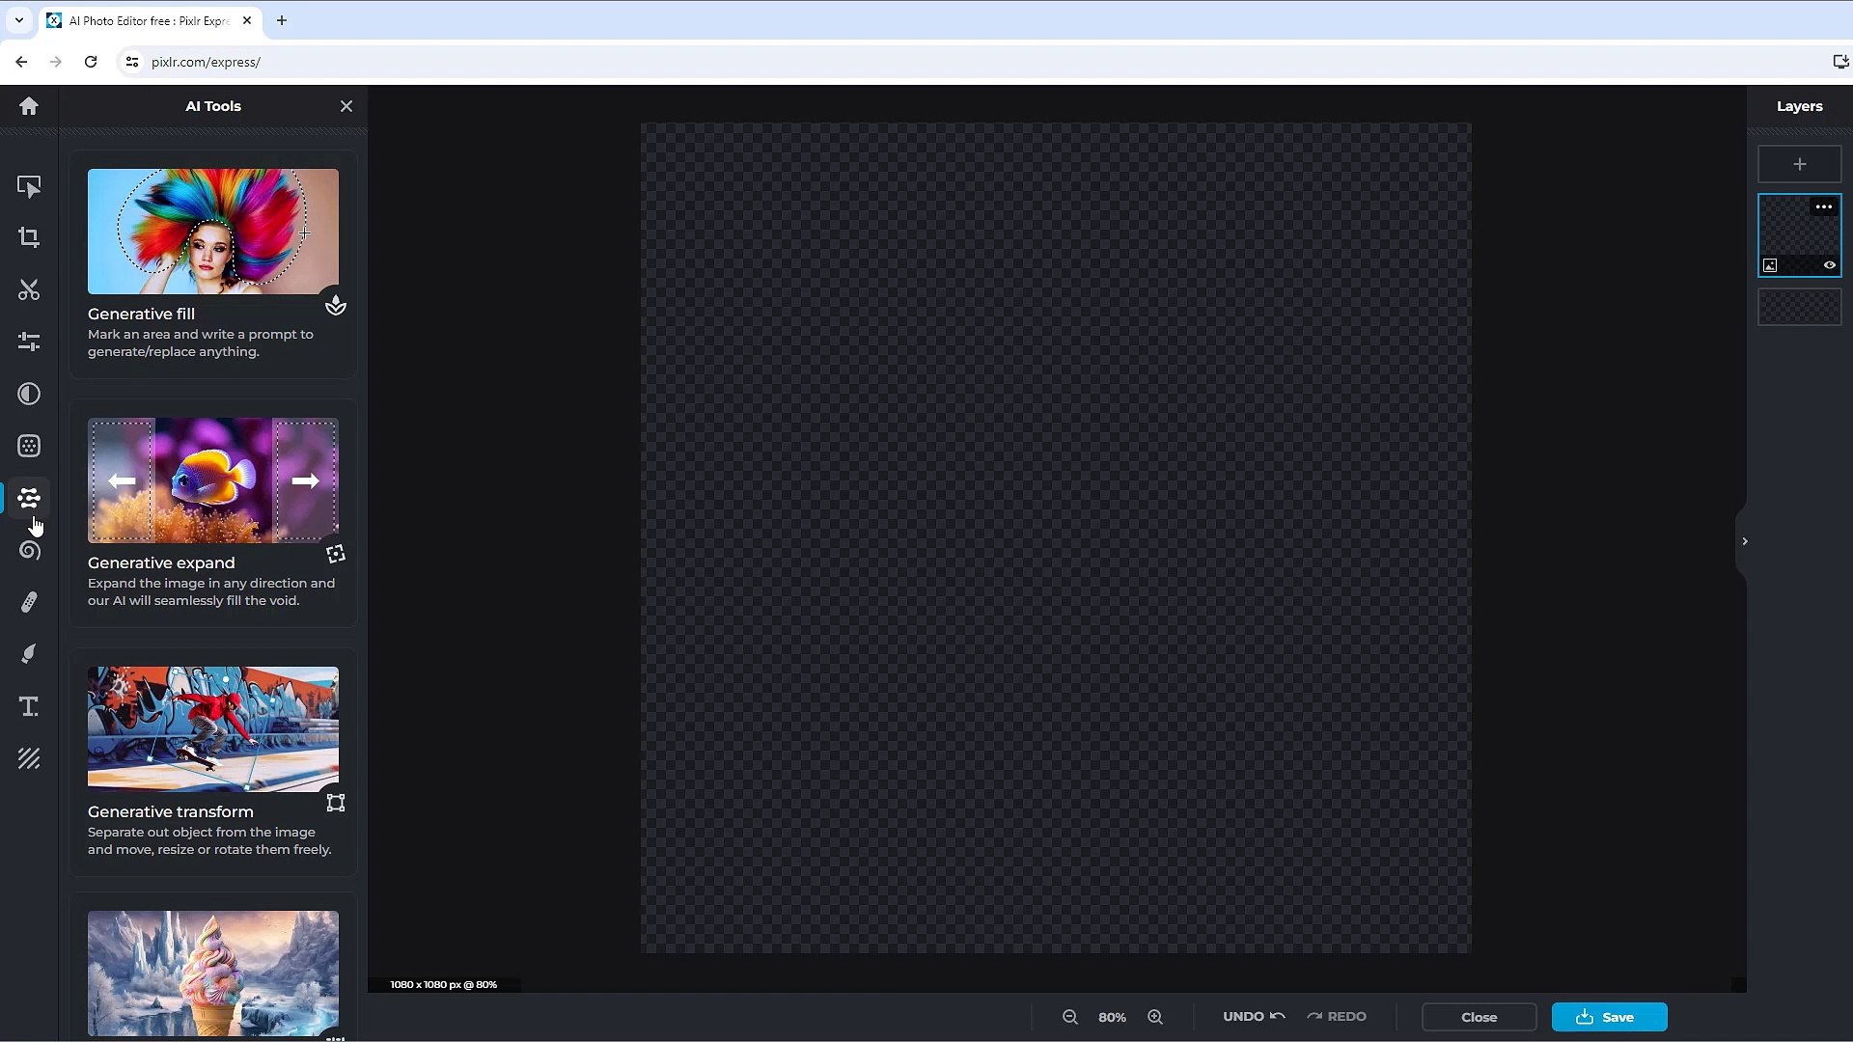Select the Arrange/Move tool
1853x1042 pixels.
coord(29,186)
